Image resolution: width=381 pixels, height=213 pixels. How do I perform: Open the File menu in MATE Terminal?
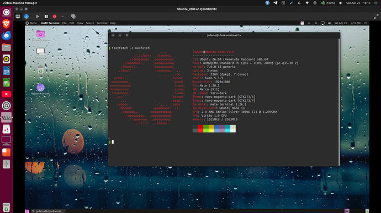(64, 23)
